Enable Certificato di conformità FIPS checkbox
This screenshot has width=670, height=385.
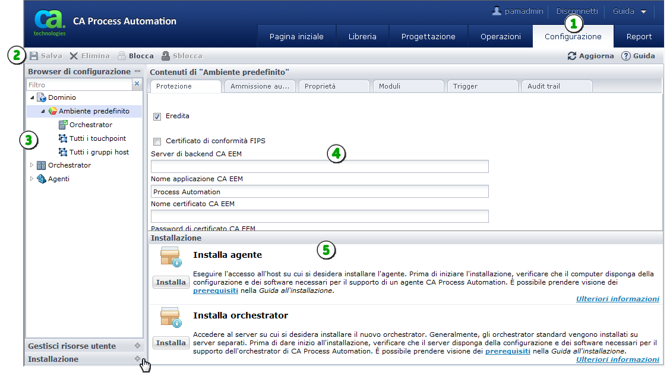coord(157,141)
